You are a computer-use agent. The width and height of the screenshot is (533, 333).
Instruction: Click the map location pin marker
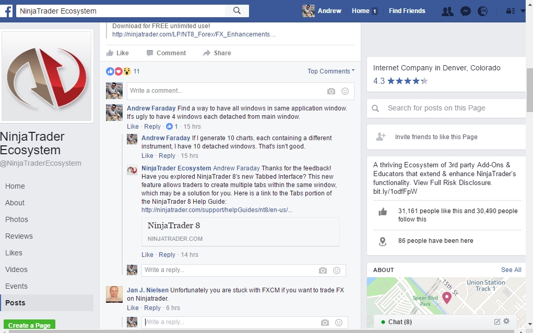447,298
